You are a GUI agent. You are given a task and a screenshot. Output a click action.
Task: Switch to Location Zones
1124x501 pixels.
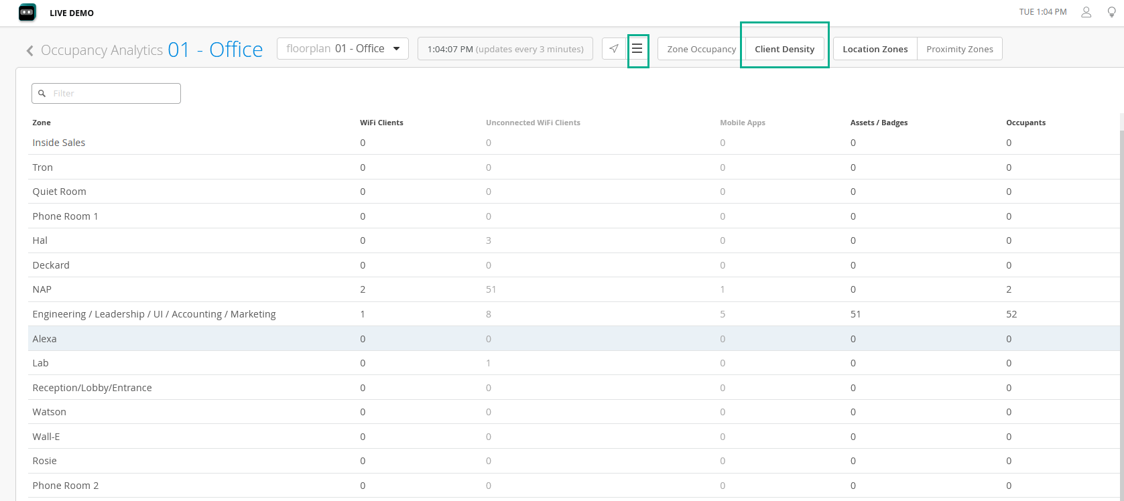(x=875, y=49)
